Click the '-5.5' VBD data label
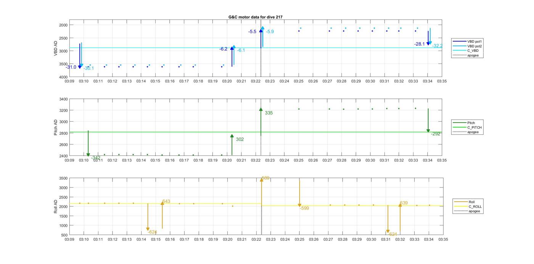The width and height of the screenshot is (534, 264). [x=253, y=32]
